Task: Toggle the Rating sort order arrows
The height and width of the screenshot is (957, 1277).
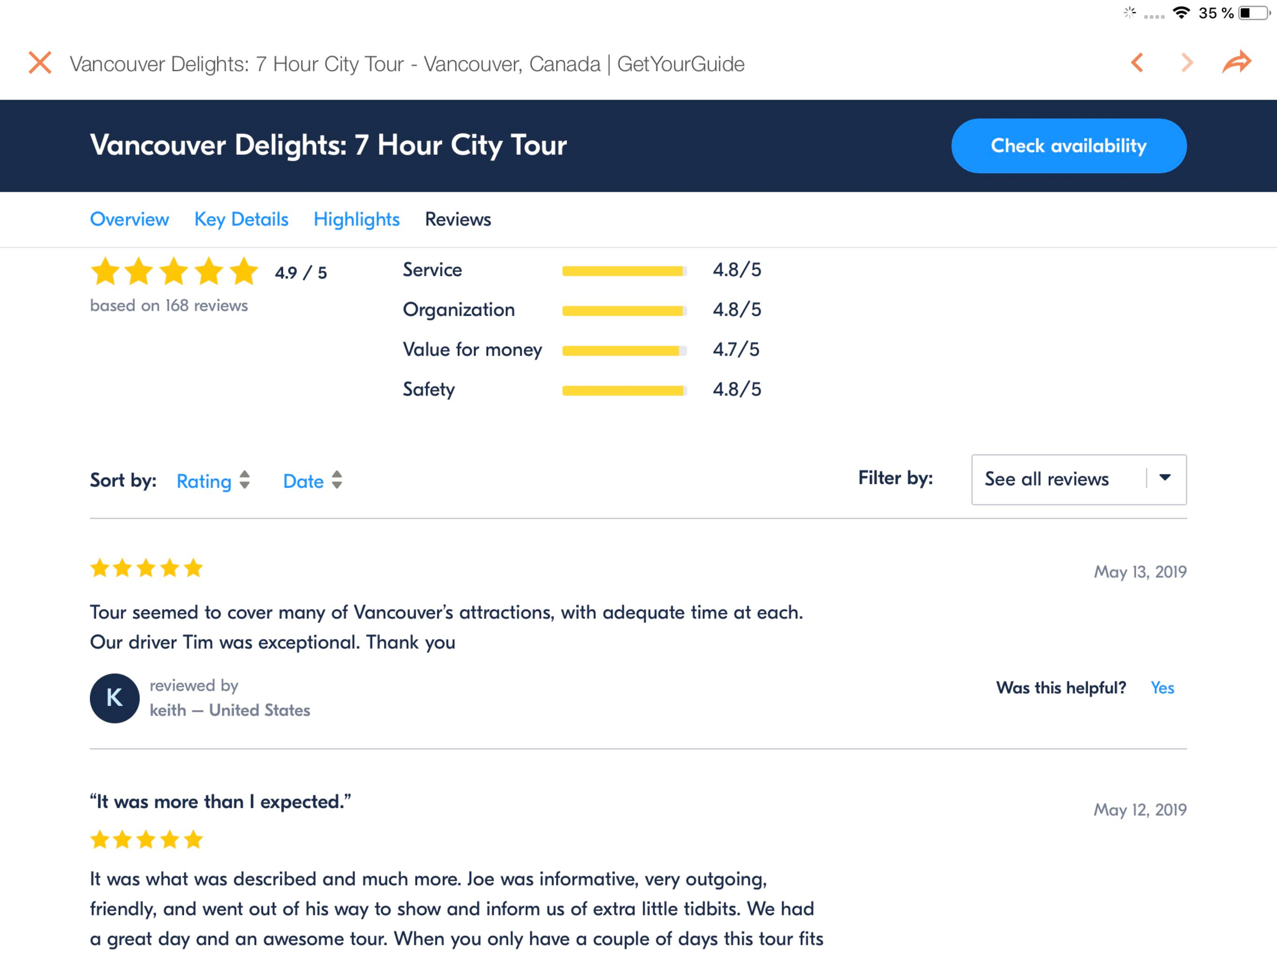Action: pyautogui.click(x=245, y=479)
